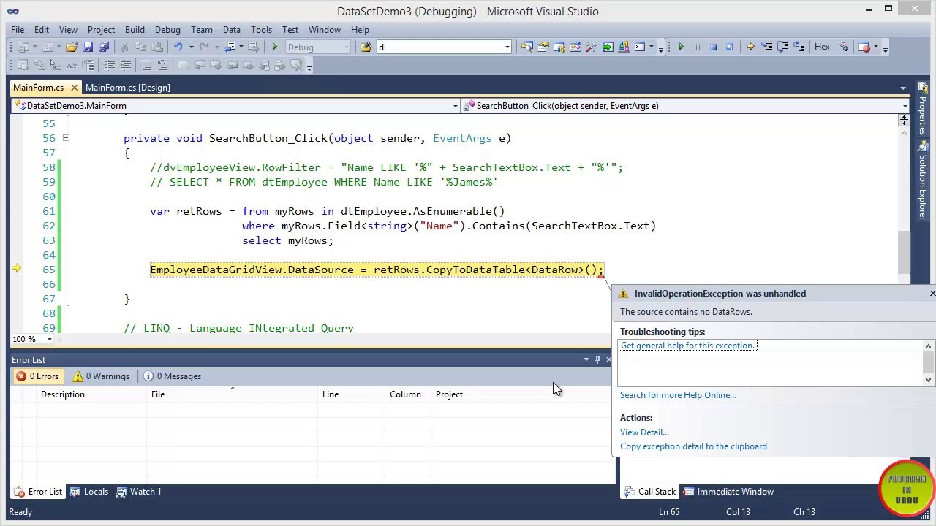The image size is (936, 526).
Task: Click the View Detail link
Action: tap(644, 432)
